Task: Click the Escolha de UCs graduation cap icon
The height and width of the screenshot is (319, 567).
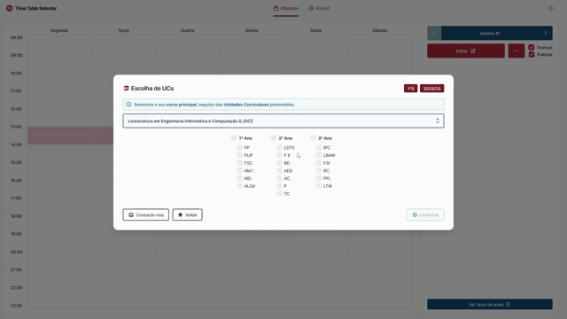Action: [x=126, y=89]
